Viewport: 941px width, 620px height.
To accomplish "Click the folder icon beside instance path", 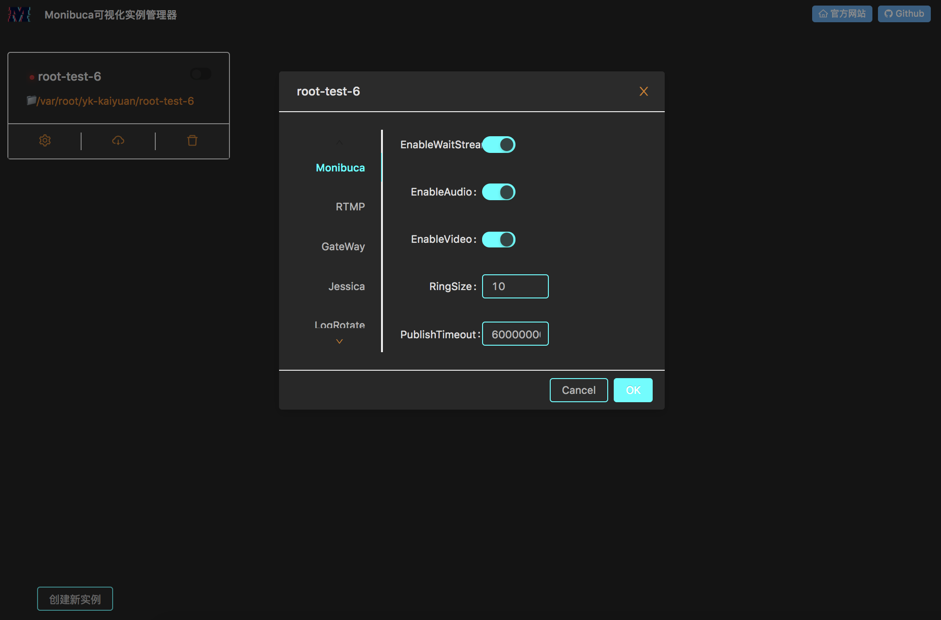I will 31,101.
